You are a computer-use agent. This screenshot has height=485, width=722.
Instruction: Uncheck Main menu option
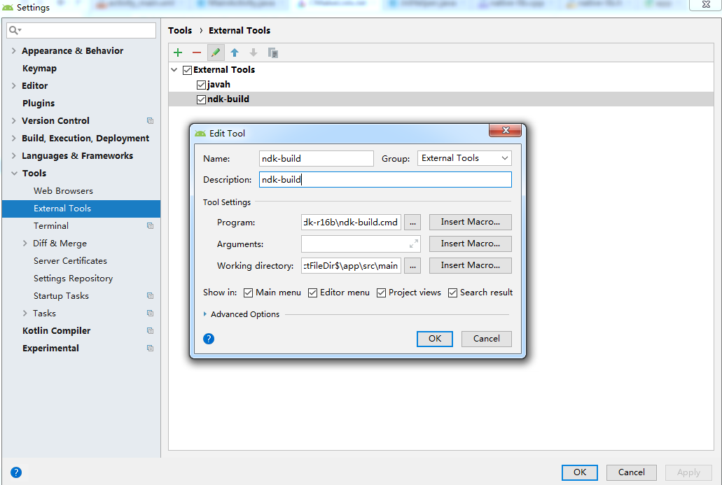pos(248,293)
